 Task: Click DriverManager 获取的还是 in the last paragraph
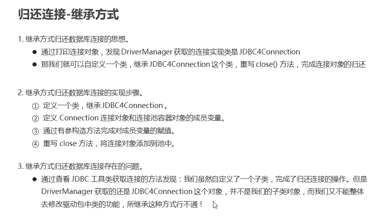click(x=86, y=192)
